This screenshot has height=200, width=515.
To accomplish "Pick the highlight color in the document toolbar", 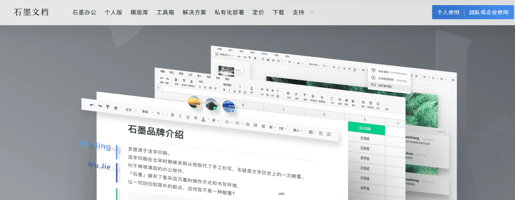I will coord(214,120).
